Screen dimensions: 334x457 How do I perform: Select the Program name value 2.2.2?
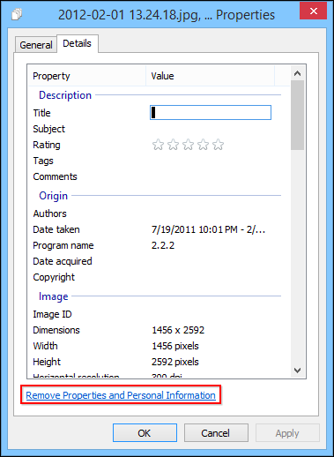163,245
